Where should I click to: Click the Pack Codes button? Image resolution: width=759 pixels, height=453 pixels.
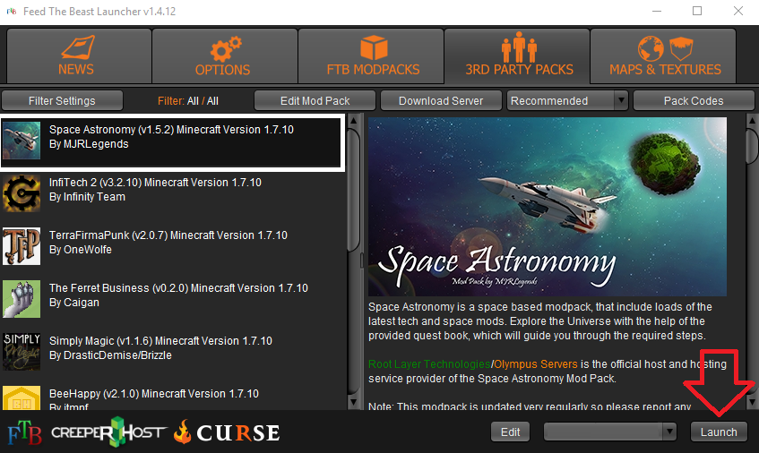click(x=694, y=100)
